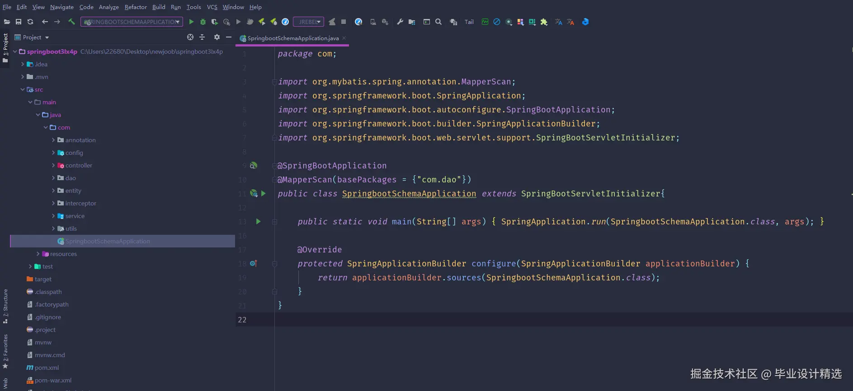Image resolution: width=853 pixels, height=391 pixels.
Task: Select pom.xml in the project tree
Action: [x=47, y=368]
